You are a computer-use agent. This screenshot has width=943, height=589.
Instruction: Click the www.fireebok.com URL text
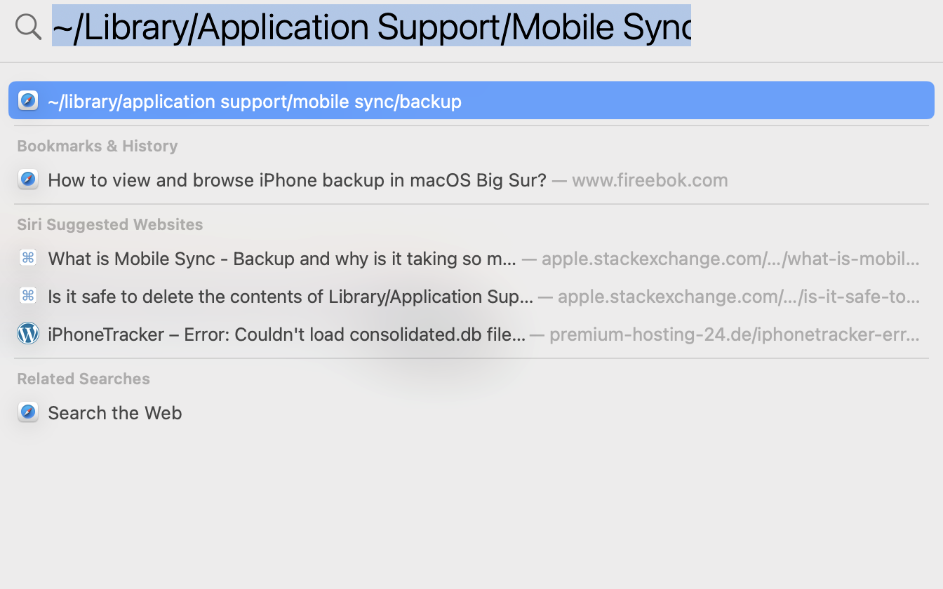click(x=649, y=180)
